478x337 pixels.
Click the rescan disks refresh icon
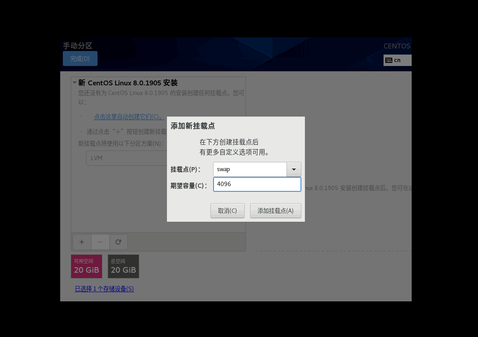(118, 242)
